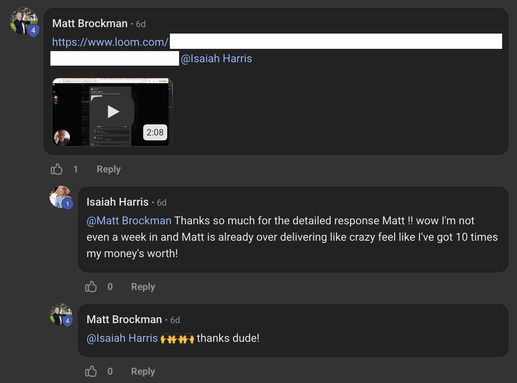Open Isaiah Harris author name on his comment
Image resolution: width=517 pixels, height=383 pixels.
coord(117,202)
